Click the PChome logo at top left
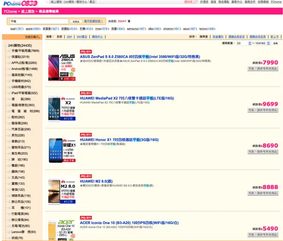Viewport: 283px width, 241px height. coord(16,3)
